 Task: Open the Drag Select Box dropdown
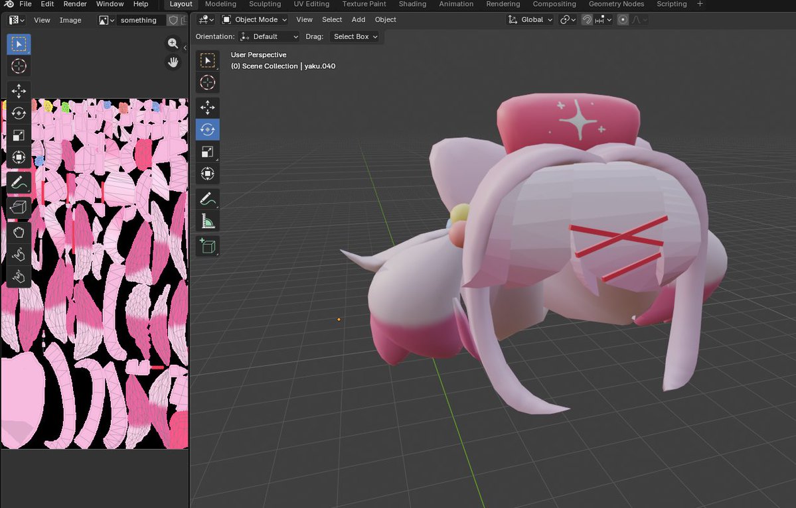355,36
